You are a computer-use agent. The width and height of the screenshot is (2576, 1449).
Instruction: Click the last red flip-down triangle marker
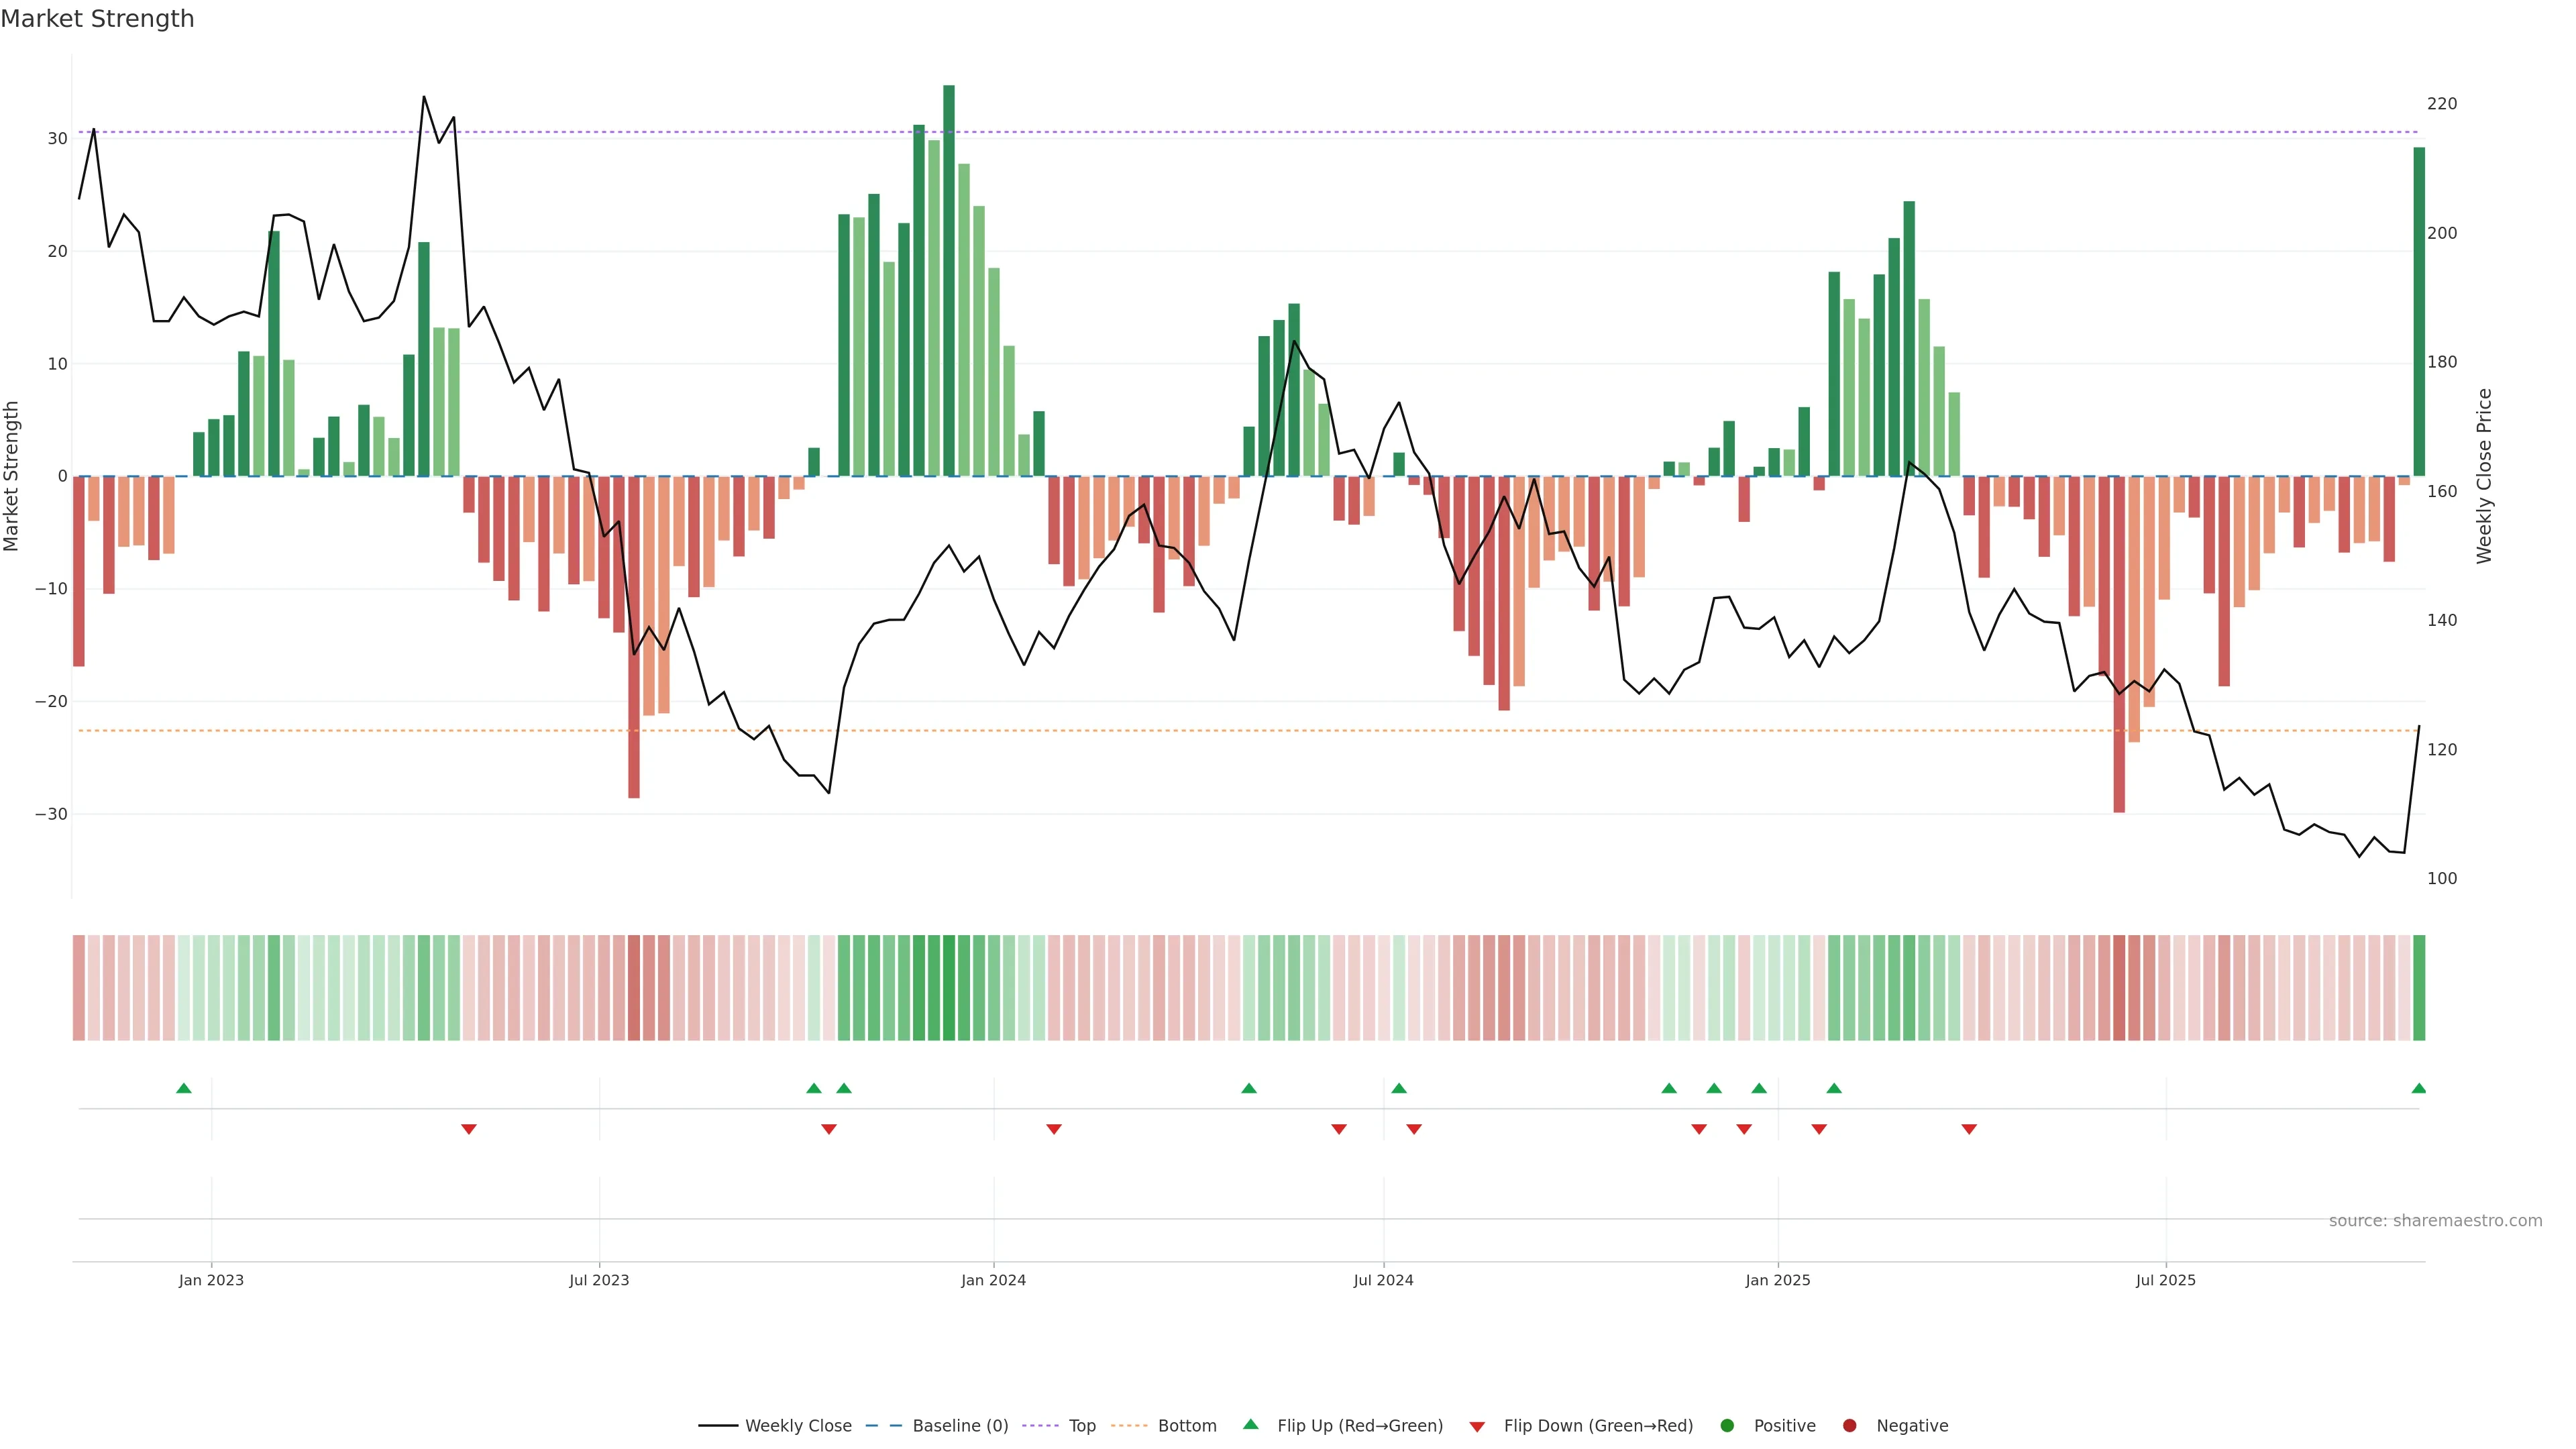pos(1969,1129)
